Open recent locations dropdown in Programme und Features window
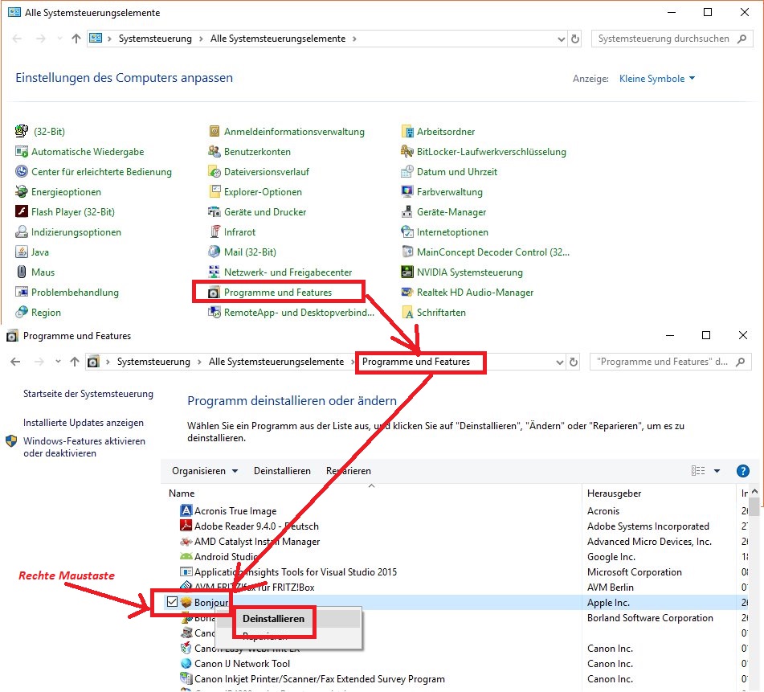The height and width of the screenshot is (692, 764). point(59,361)
